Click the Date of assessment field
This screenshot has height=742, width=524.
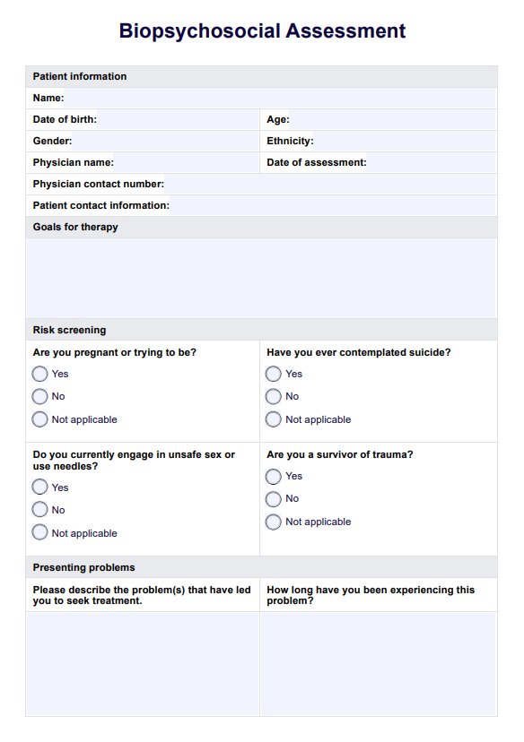click(x=432, y=163)
